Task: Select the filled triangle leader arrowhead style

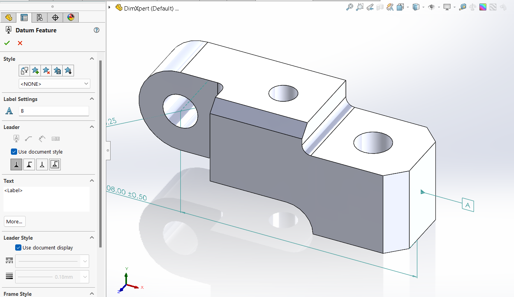Action: pos(16,164)
